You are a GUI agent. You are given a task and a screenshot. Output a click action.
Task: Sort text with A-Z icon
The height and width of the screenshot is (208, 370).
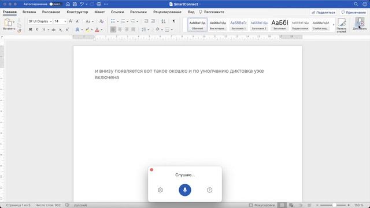(163, 21)
